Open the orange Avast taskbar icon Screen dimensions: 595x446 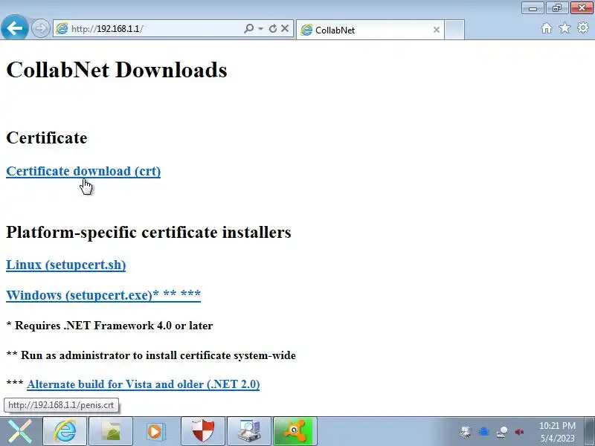[x=295, y=431]
